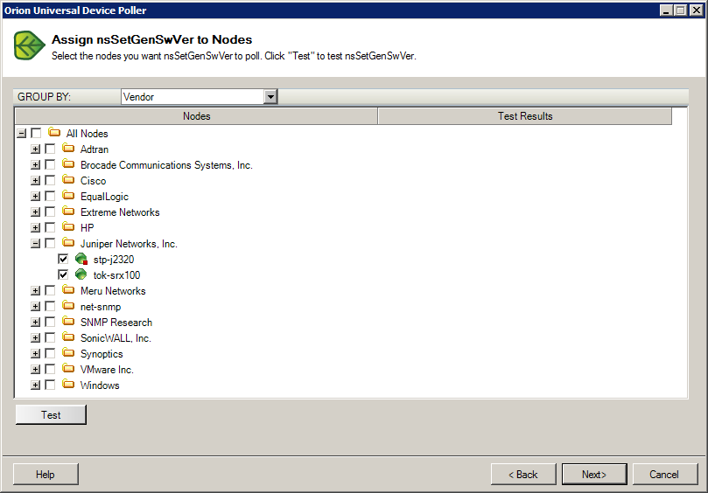Image resolution: width=708 pixels, height=493 pixels.
Task: Expand the Cisco group
Action: pyautogui.click(x=35, y=180)
